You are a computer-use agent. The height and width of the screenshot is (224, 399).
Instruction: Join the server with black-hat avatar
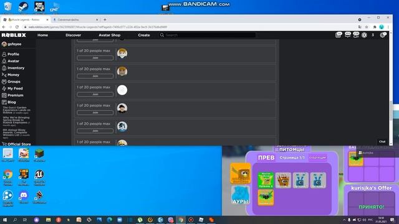95,113
